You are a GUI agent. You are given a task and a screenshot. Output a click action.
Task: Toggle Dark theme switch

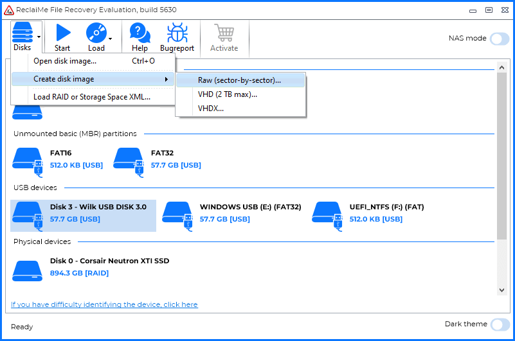coord(500,324)
